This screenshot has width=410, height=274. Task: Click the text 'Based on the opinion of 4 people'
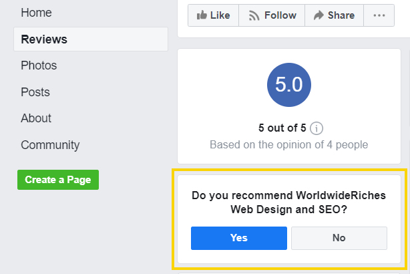click(289, 145)
